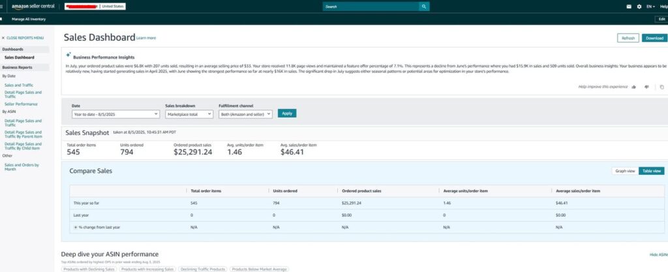
Task: Click CLOSE REPORTS MENU
Action: 23,38
